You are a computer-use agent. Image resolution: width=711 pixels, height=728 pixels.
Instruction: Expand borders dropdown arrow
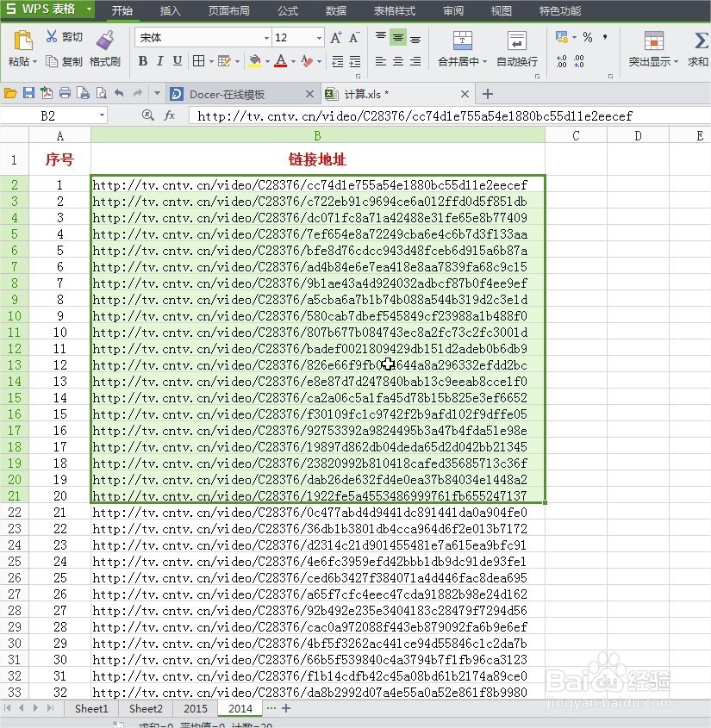click(x=211, y=61)
